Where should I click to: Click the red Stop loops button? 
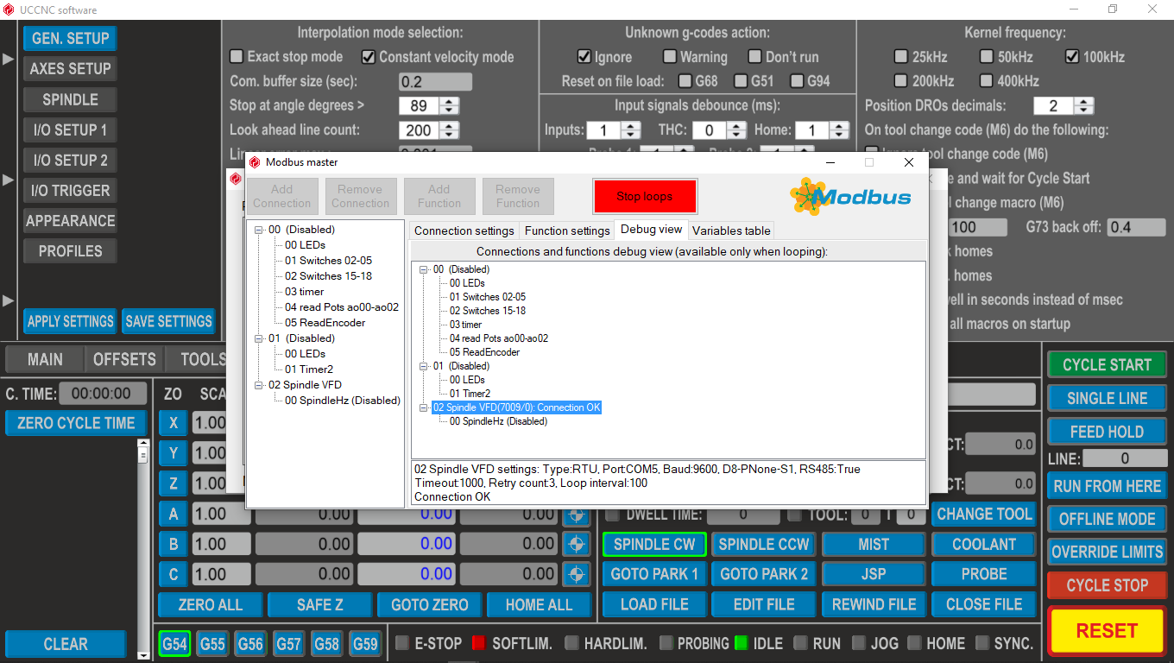(645, 197)
